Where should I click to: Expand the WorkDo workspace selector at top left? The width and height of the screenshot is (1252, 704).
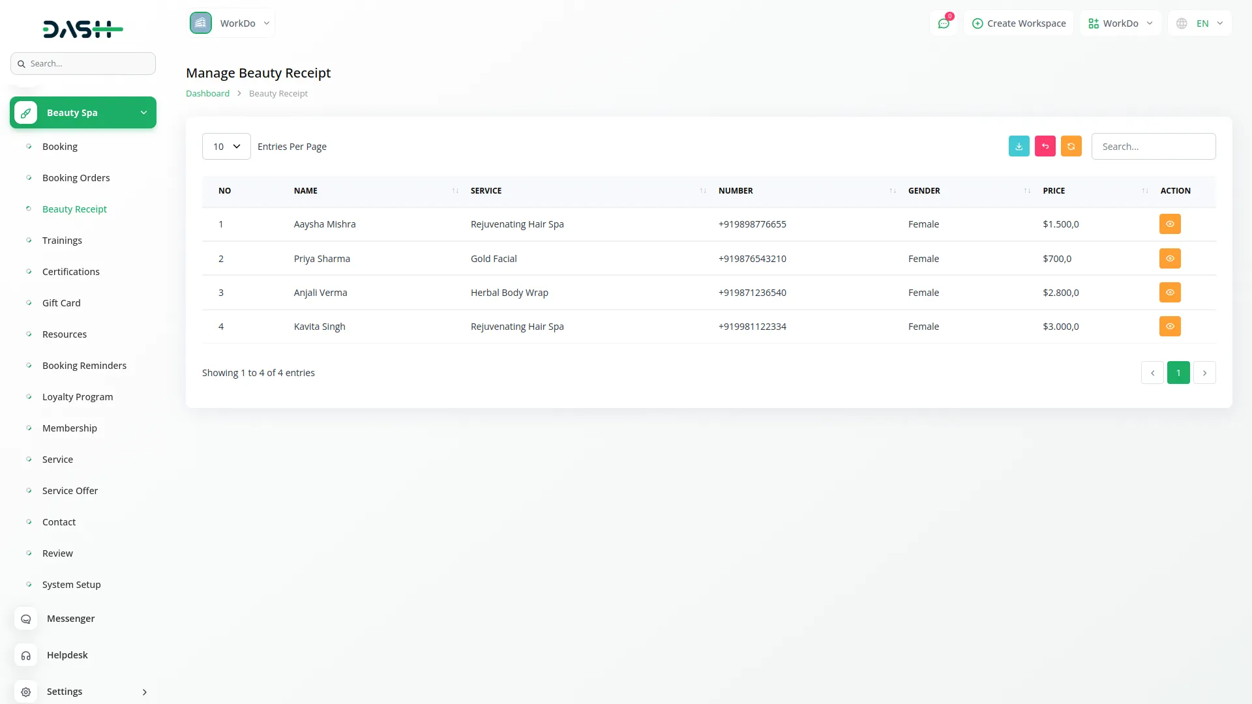(231, 23)
